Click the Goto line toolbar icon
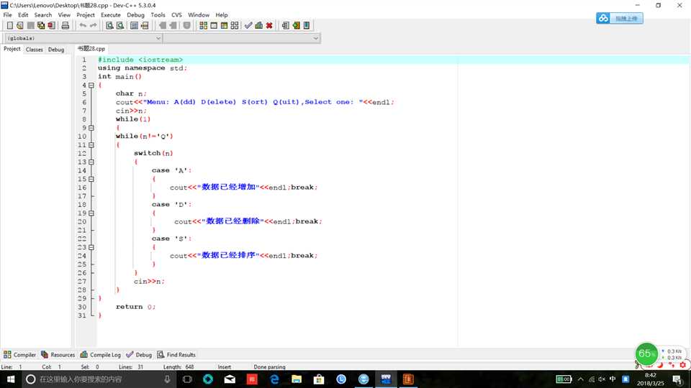691x388 pixels. [x=145, y=26]
